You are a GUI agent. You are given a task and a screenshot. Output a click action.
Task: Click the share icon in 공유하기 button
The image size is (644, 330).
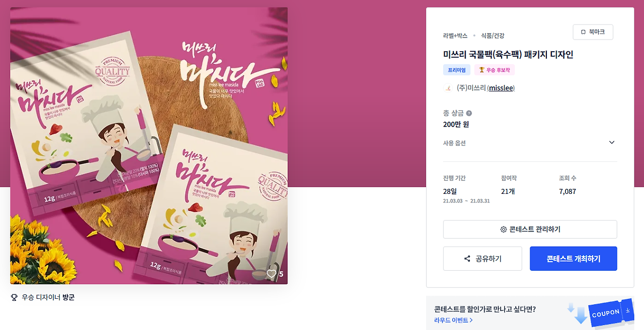coord(467,259)
